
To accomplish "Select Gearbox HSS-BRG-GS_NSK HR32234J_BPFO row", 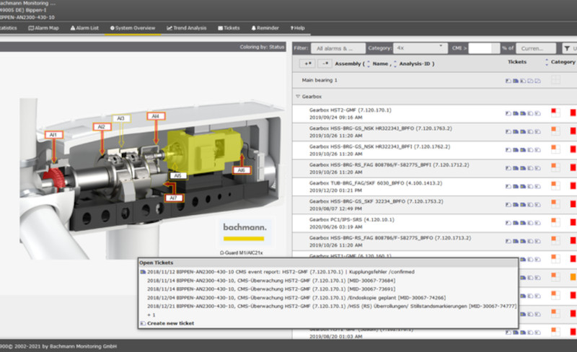I will tap(435, 132).
